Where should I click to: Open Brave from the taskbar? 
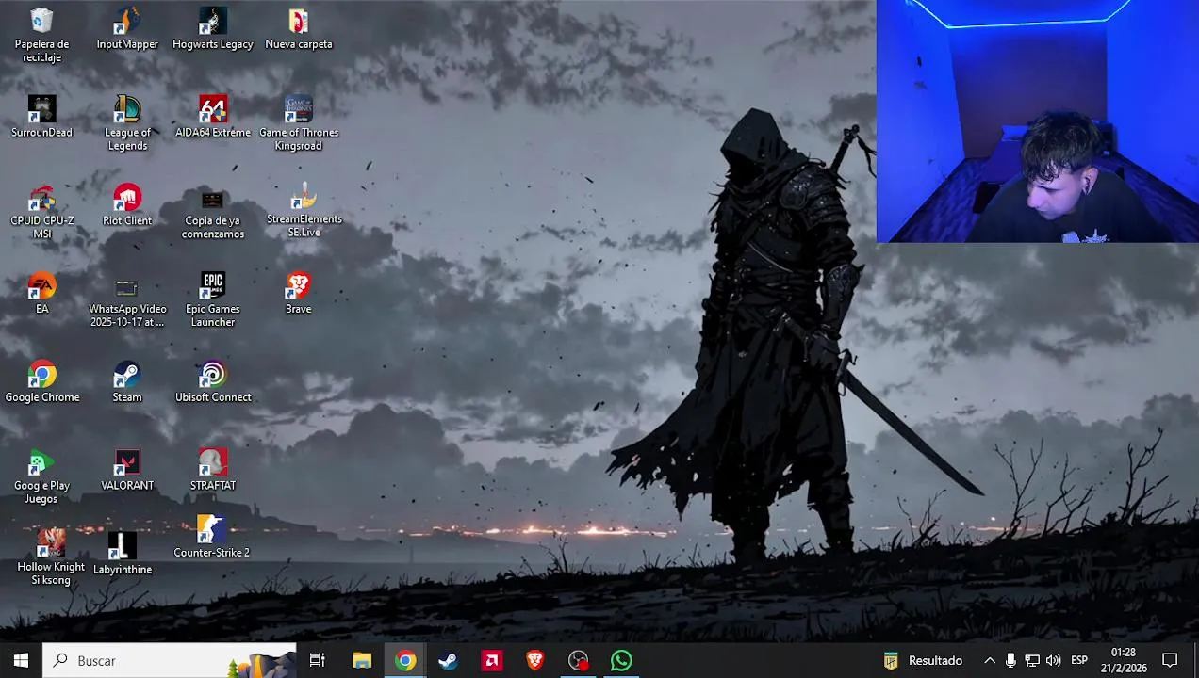(x=534, y=661)
